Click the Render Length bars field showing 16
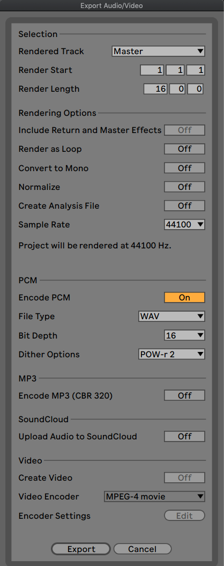Image resolution: width=224 pixels, height=566 pixels. pyautogui.click(x=155, y=89)
